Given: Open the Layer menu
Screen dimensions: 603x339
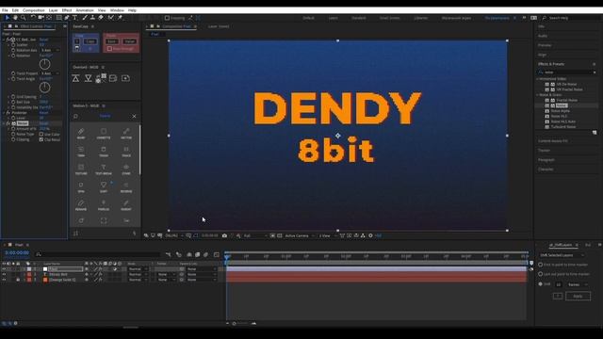Looking at the screenshot, I should click(53, 10).
